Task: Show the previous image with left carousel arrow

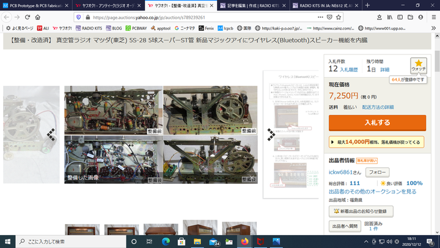Action: 51,135
